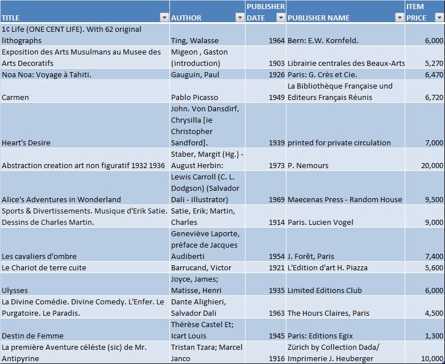Select the TITLE header cell
The image size is (445, 364).
point(85,11)
